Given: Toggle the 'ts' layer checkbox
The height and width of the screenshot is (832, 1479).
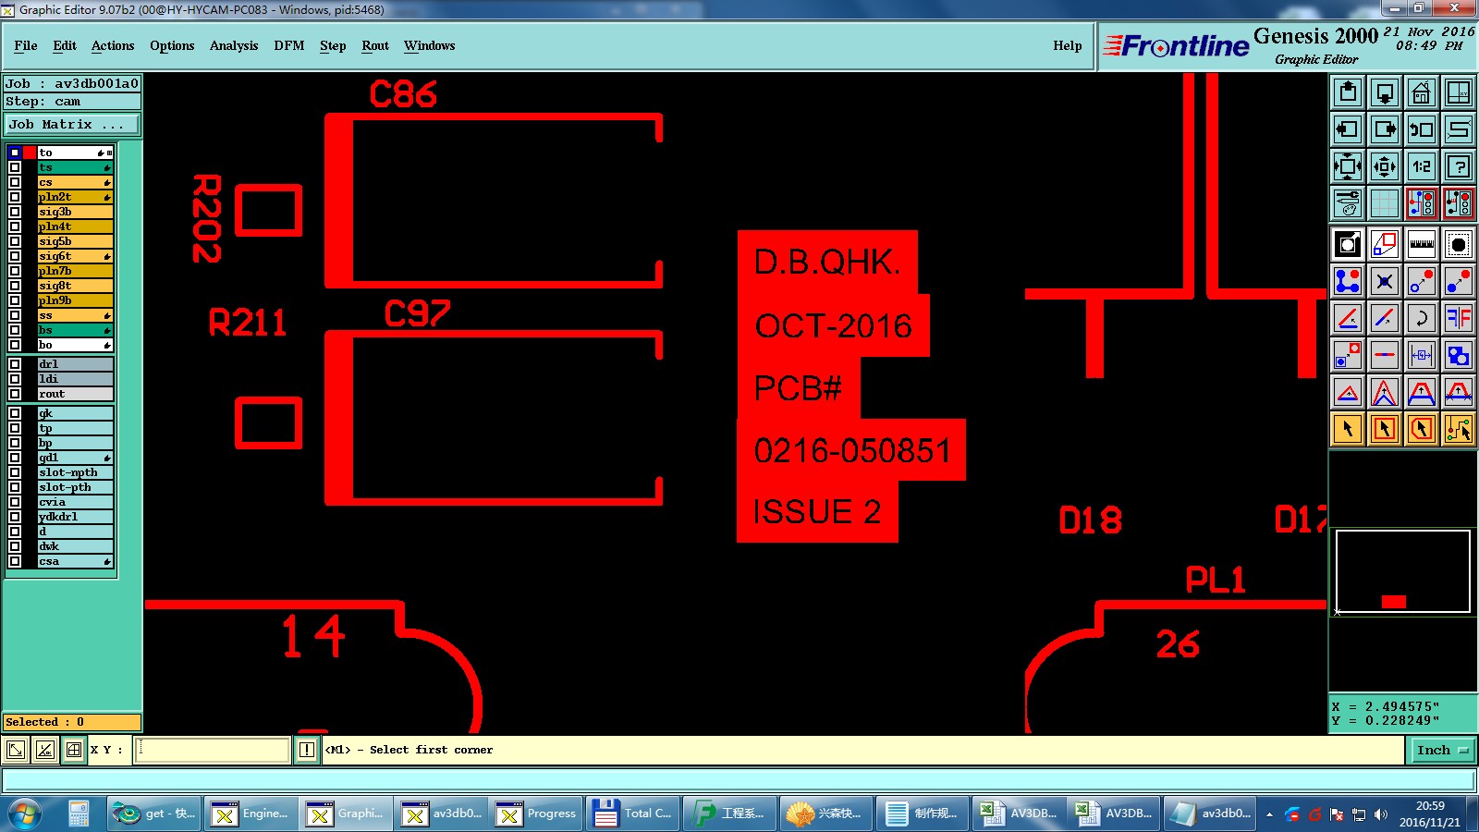Looking at the screenshot, I should click(15, 167).
